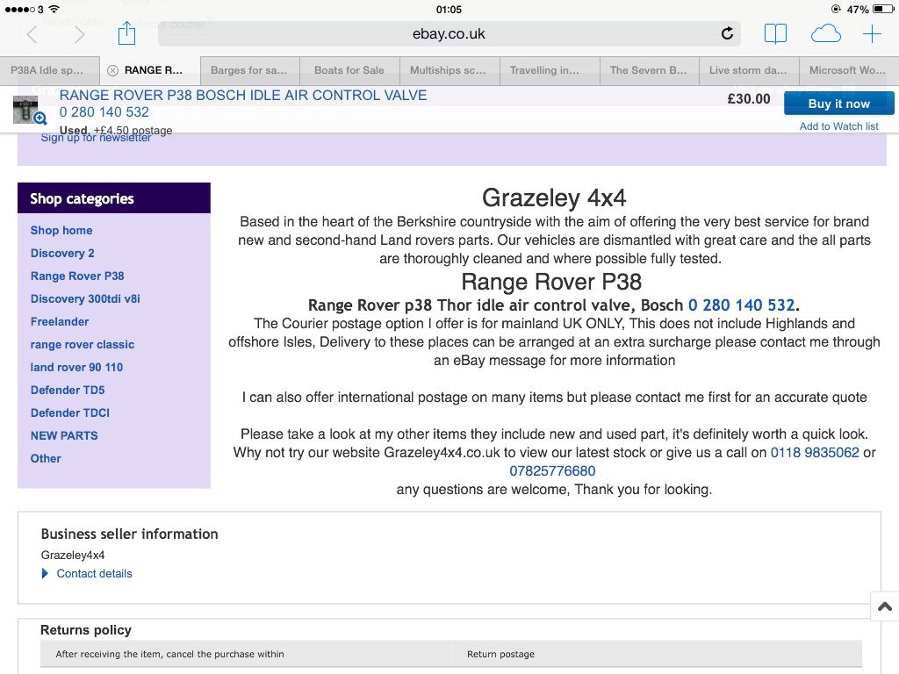The width and height of the screenshot is (899, 674).
Task: Open NEW PARTS category
Action: pos(64,435)
